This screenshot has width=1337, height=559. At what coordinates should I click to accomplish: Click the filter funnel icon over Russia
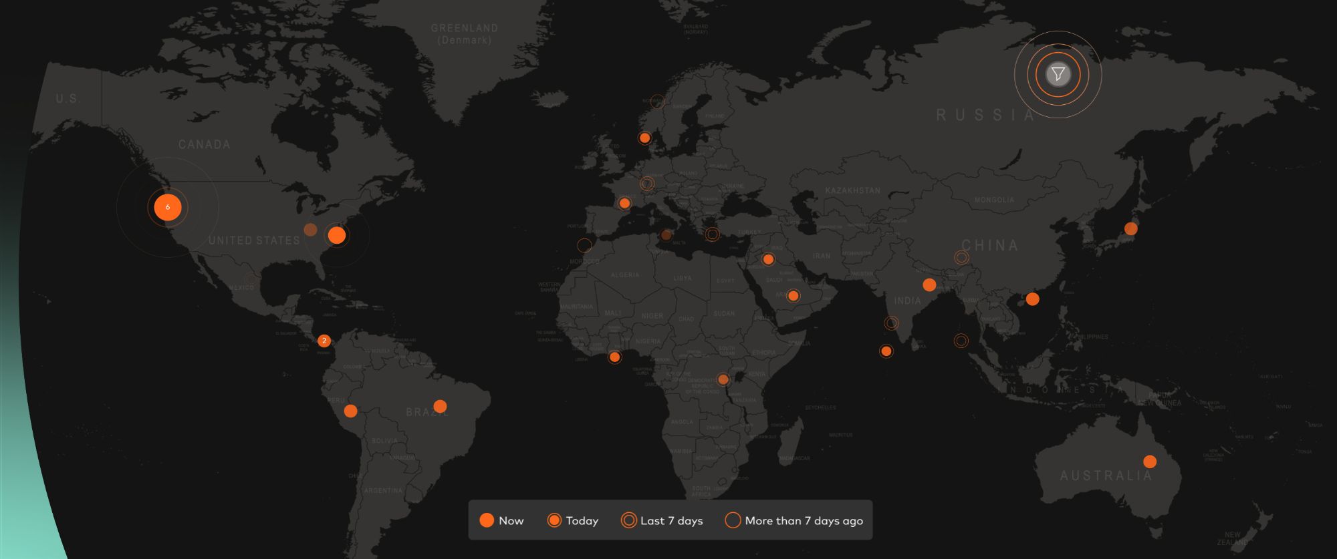pos(1058,74)
